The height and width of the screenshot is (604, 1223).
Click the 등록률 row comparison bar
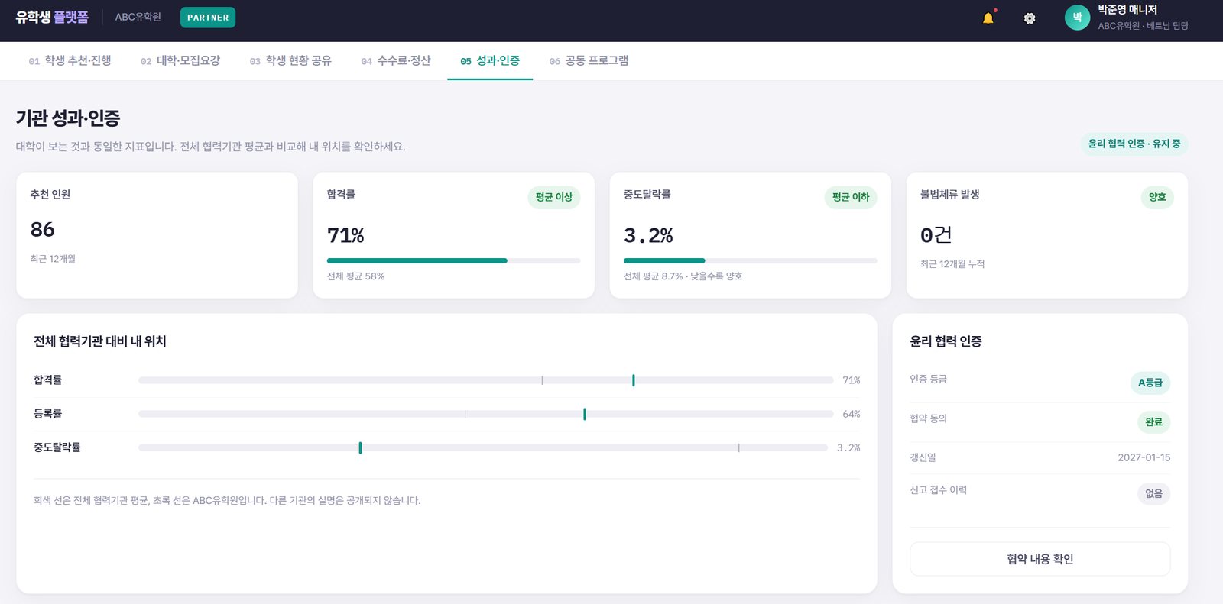(x=486, y=414)
